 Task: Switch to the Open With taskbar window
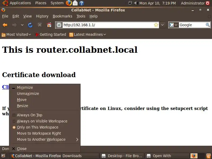[167, 156]
